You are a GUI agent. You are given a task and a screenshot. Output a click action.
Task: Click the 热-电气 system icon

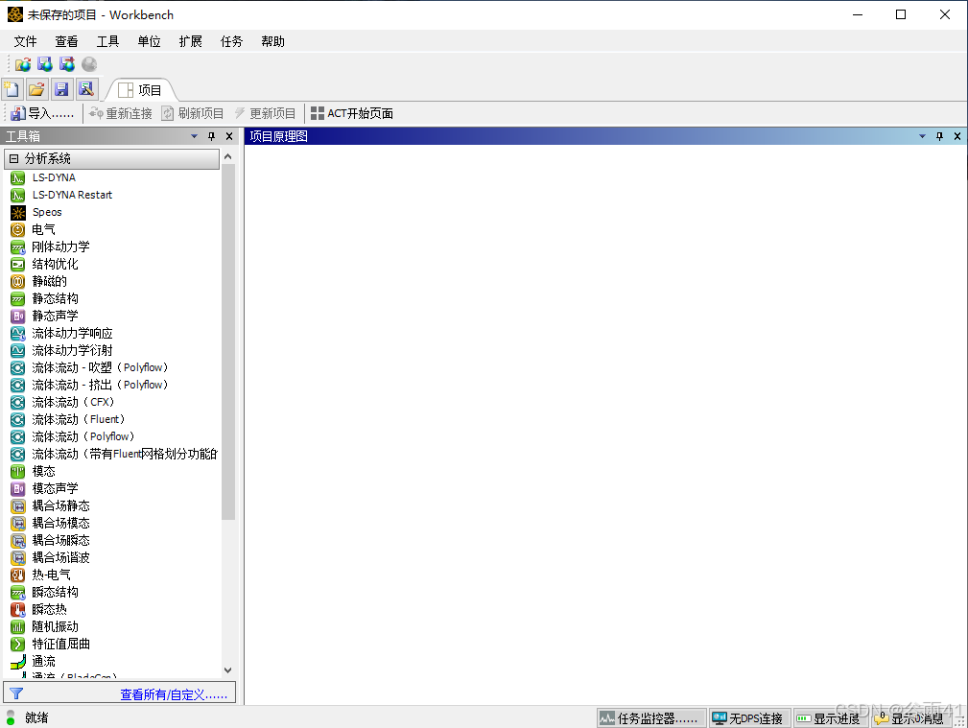click(18, 575)
